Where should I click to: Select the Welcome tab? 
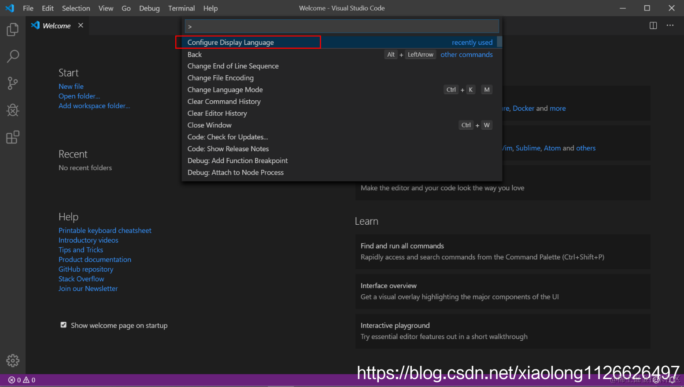57,26
